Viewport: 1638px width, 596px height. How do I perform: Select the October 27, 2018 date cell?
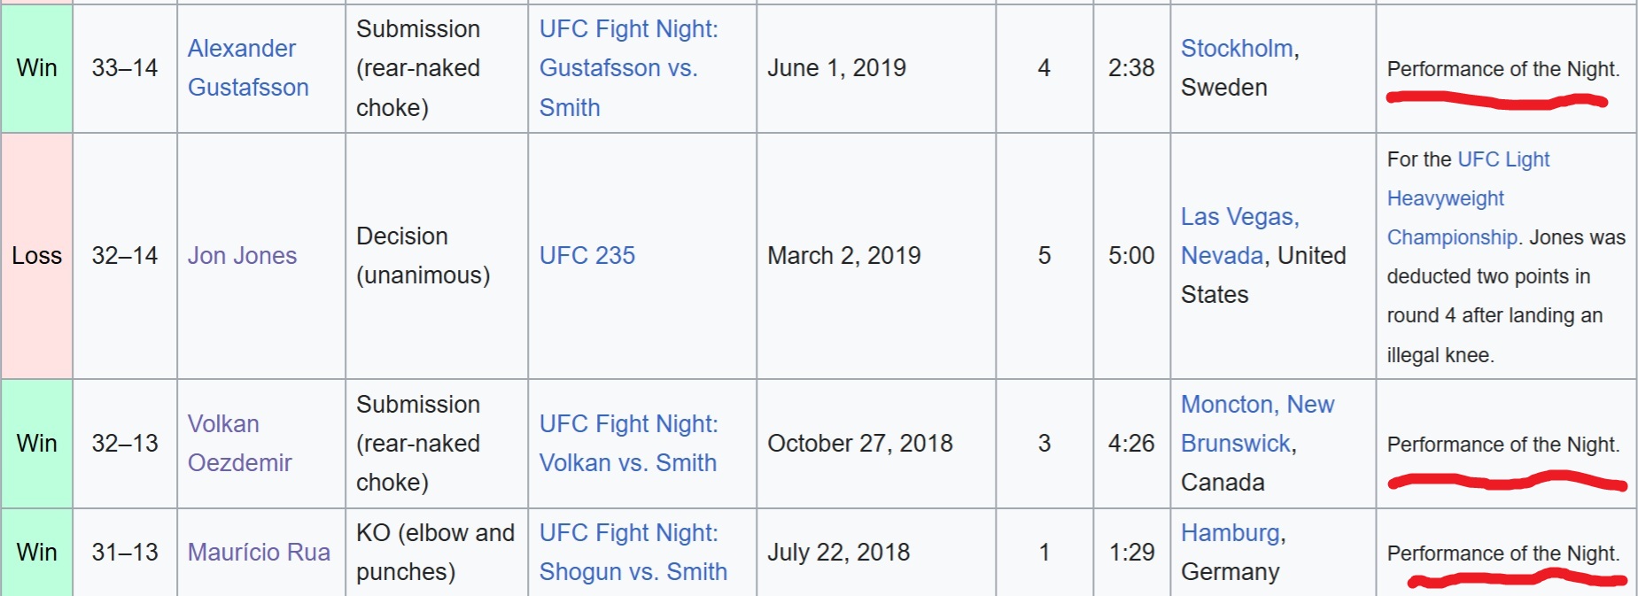859,444
